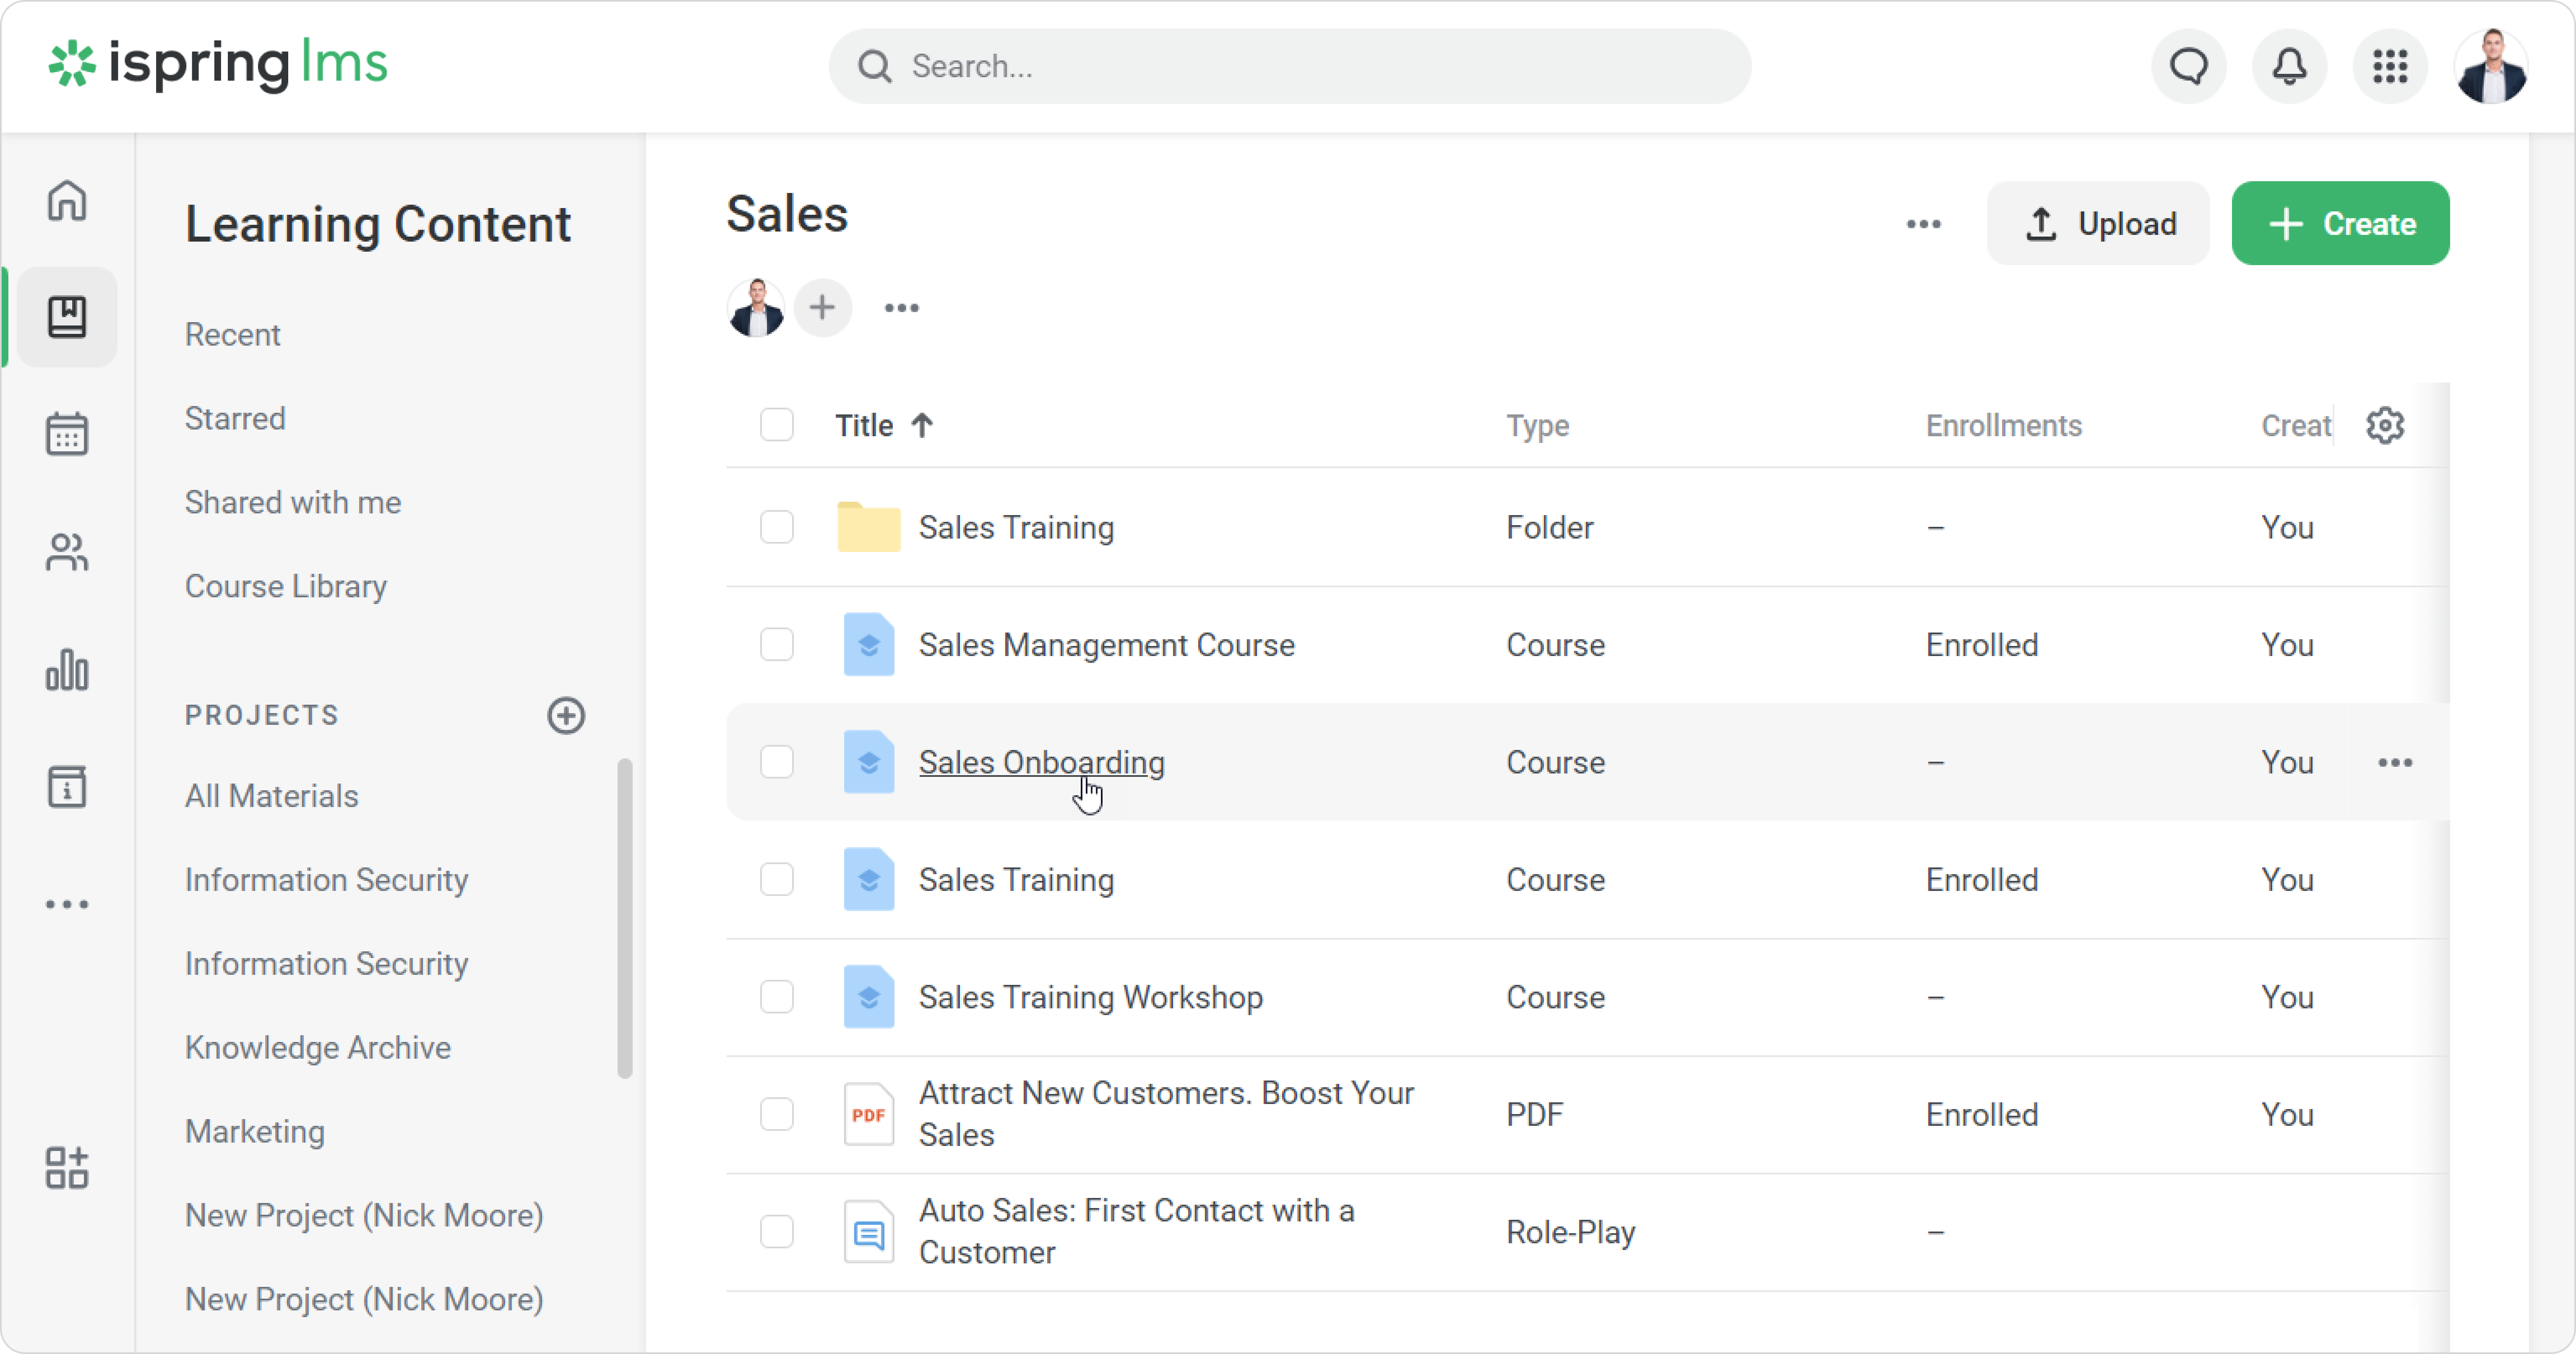This screenshot has width=2576, height=1354.
Task: Select all items via header checkbox
Action: coord(776,425)
